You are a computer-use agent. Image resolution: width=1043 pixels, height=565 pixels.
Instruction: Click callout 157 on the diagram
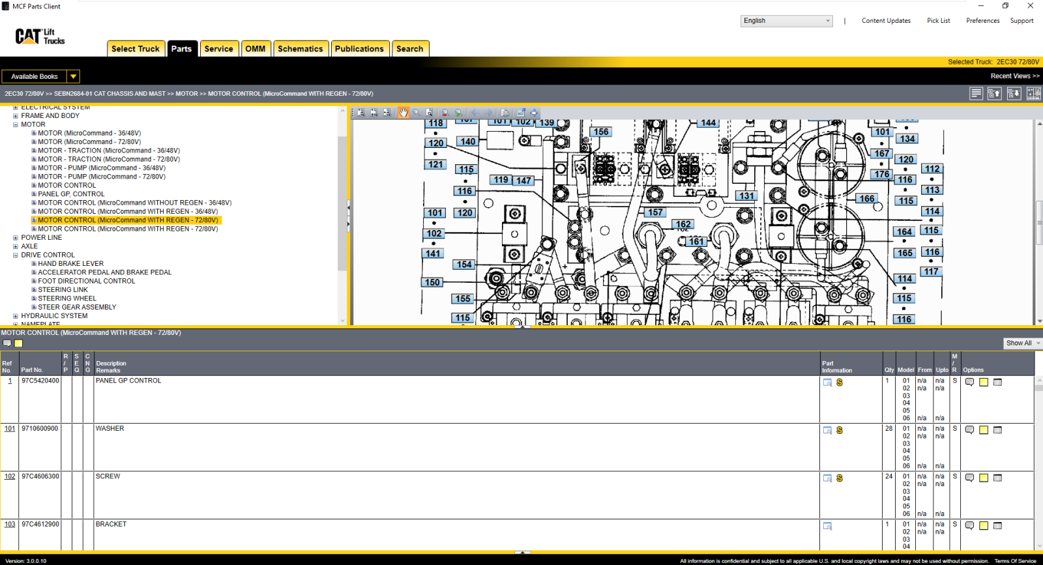(655, 212)
